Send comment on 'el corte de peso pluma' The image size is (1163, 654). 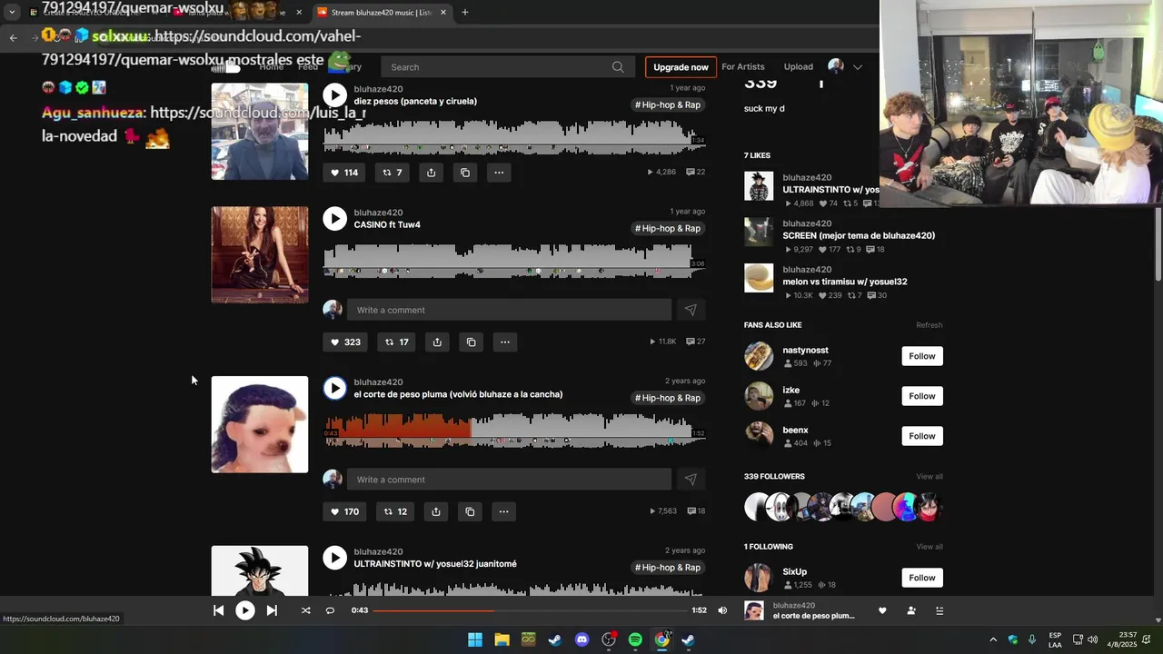pyautogui.click(x=691, y=480)
